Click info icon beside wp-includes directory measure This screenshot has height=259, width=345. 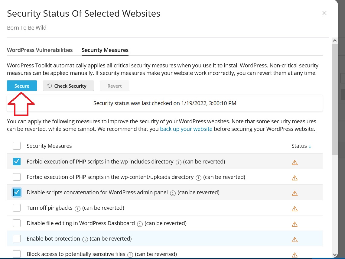click(178, 162)
